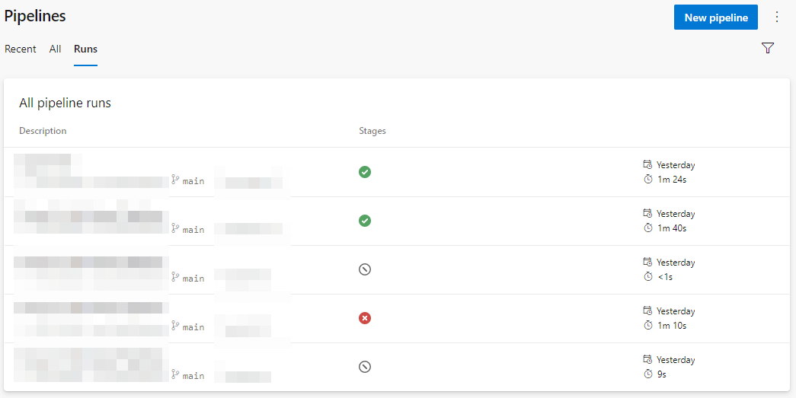Switch to the All tab
This screenshot has width=796, height=398.
pyautogui.click(x=56, y=49)
